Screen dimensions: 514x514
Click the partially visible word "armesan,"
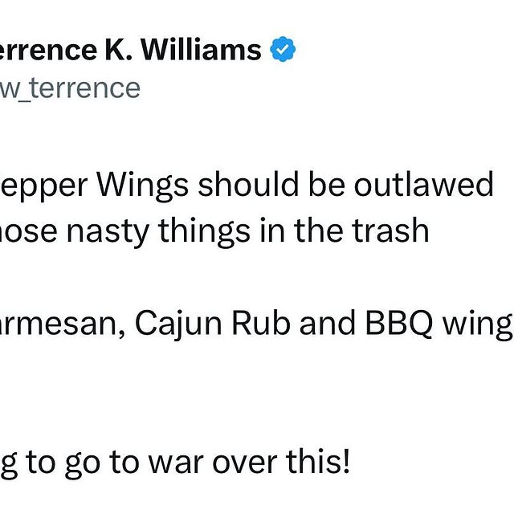click(x=62, y=323)
